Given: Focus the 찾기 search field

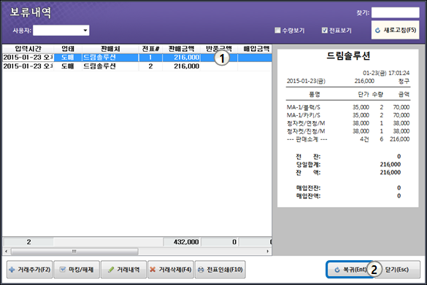Looking at the screenshot, I should [395, 12].
